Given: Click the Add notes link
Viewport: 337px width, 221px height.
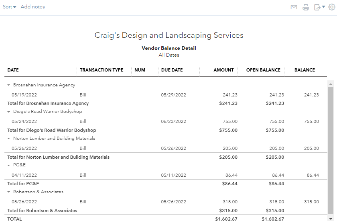Looking at the screenshot, I should pyautogui.click(x=32, y=7).
